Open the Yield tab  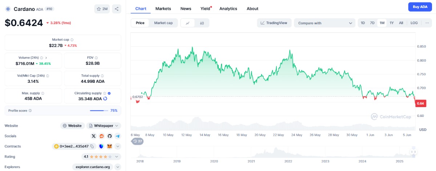click(206, 8)
